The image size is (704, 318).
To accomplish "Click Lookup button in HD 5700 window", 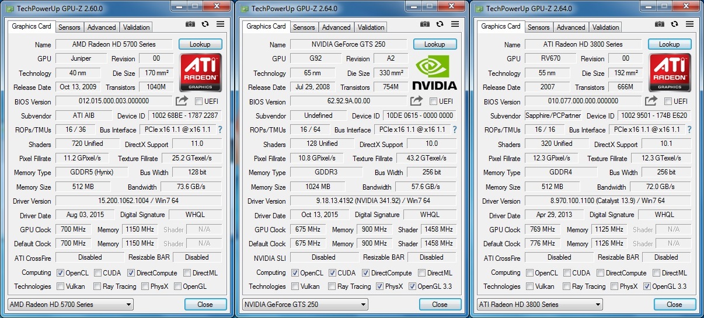I will [200, 44].
